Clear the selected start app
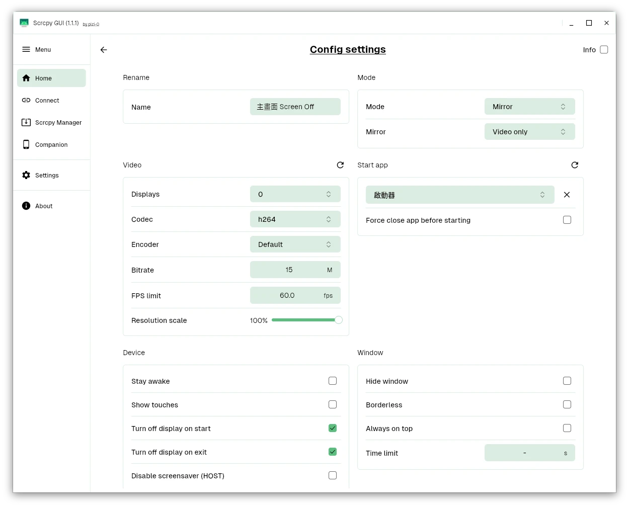Image resolution: width=629 pixels, height=507 pixels. (567, 195)
